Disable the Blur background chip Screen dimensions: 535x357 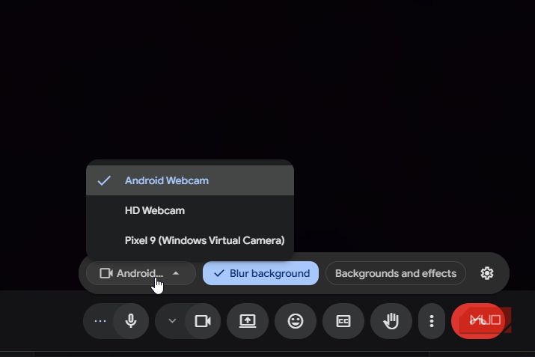click(260, 273)
